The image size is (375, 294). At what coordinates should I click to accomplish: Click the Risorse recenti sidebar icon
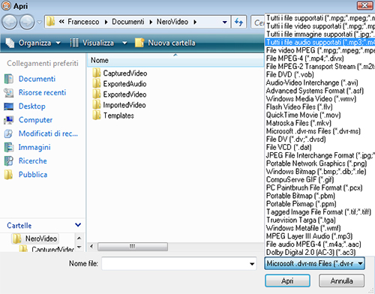tap(9, 92)
